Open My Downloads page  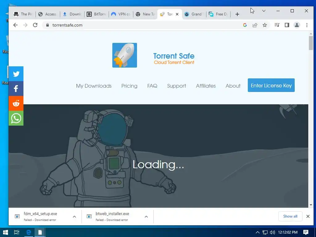94,86
